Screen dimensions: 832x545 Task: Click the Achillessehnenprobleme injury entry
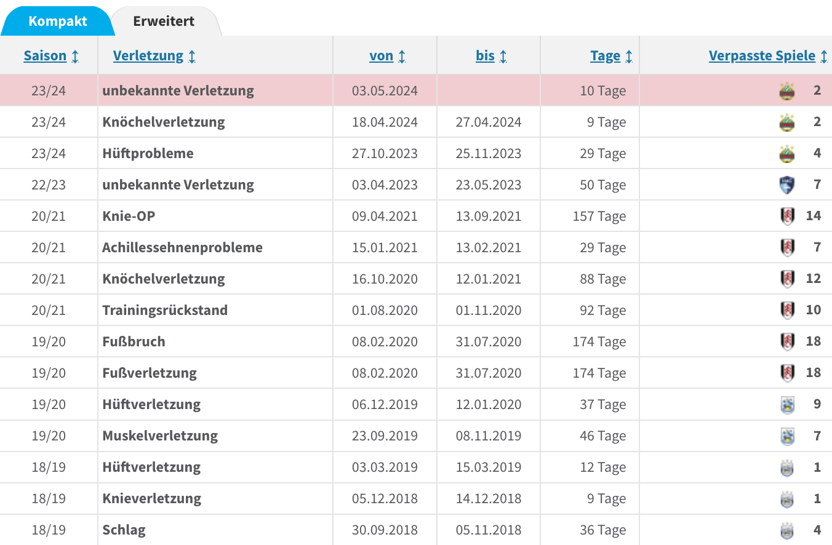point(183,248)
